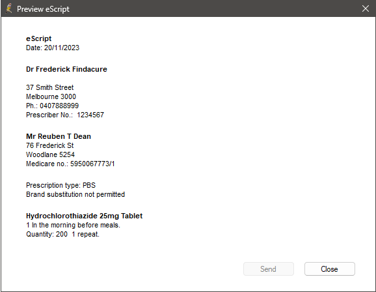Click the 'Date: 20/11/2023' line
This screenshot has width=376, height=292.
tap(53, 48)
